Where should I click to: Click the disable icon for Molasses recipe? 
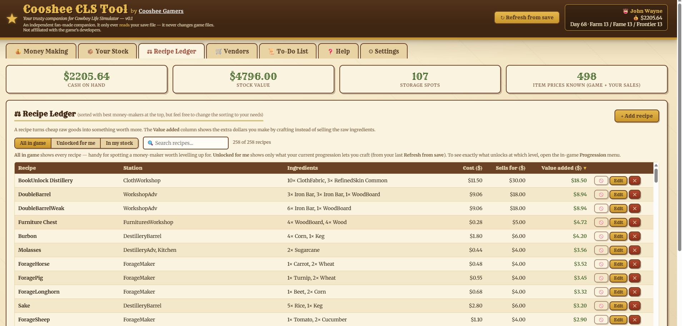point(601,250)
